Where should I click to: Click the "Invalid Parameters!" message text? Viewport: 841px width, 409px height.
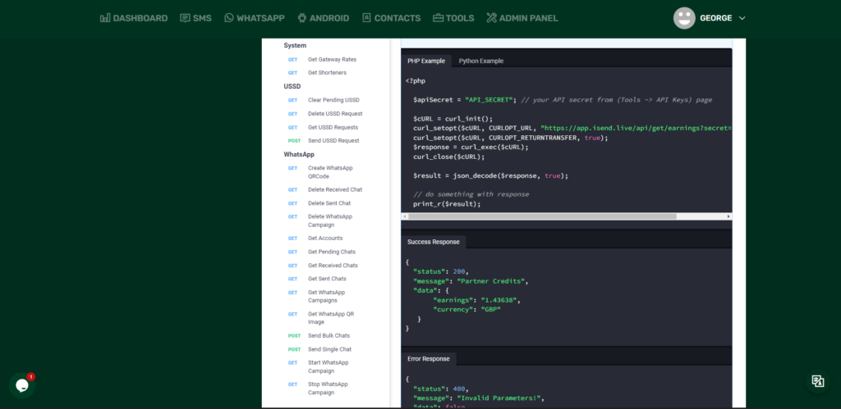pyautogui.click(x=500, y=398)
